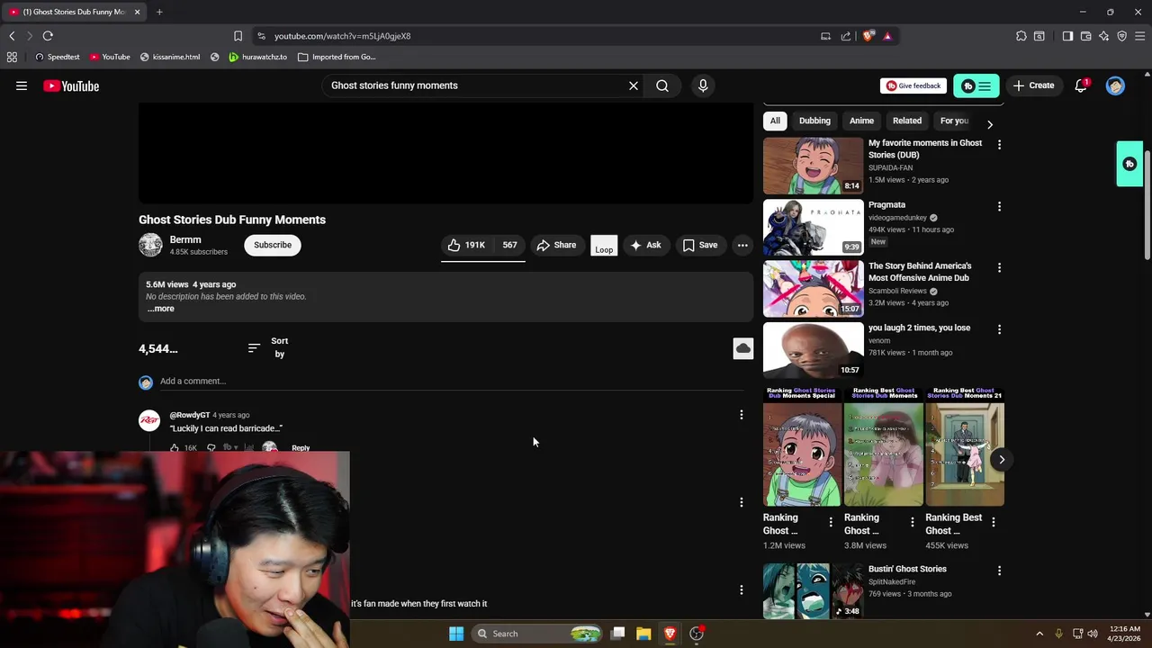Like RowdyGT's comment
1152x648 pixels.
click(x=175, y=447)
